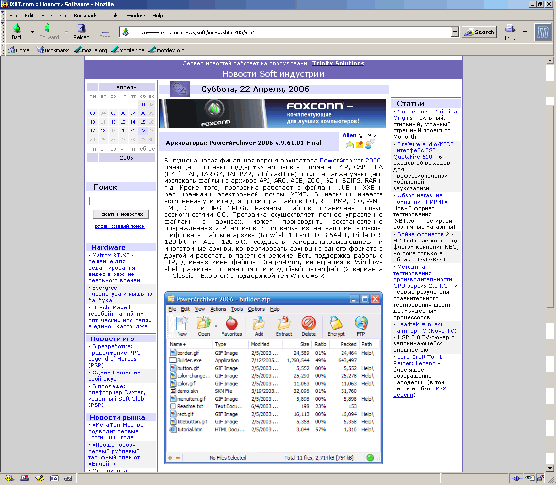556x485 pixels.
Task: Open the mozilla.org toolbar bookmark
Action: point(91,50)
